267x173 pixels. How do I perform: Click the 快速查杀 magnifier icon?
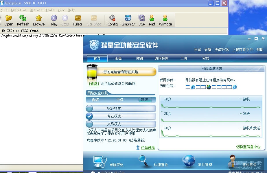tap(143, 161)
